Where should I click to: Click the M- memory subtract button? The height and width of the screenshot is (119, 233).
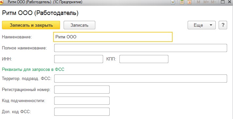pyautogui.click(x=213, y=2)
